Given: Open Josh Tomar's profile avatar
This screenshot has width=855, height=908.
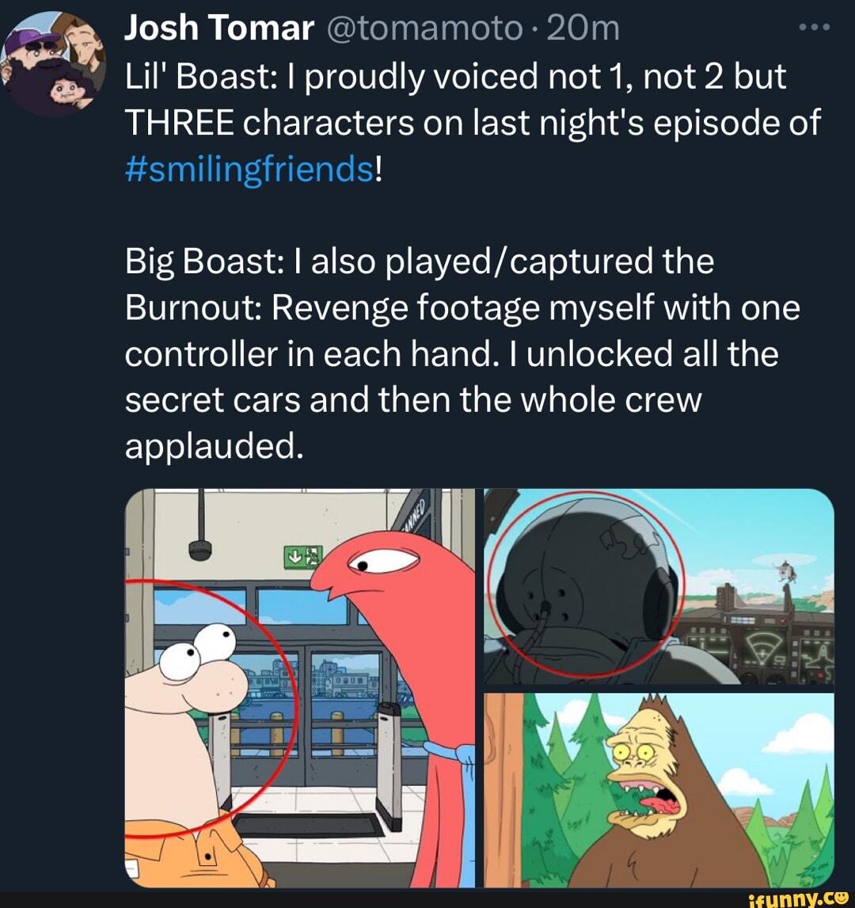Looking at the screenshot, I should [x=54, y=65].
